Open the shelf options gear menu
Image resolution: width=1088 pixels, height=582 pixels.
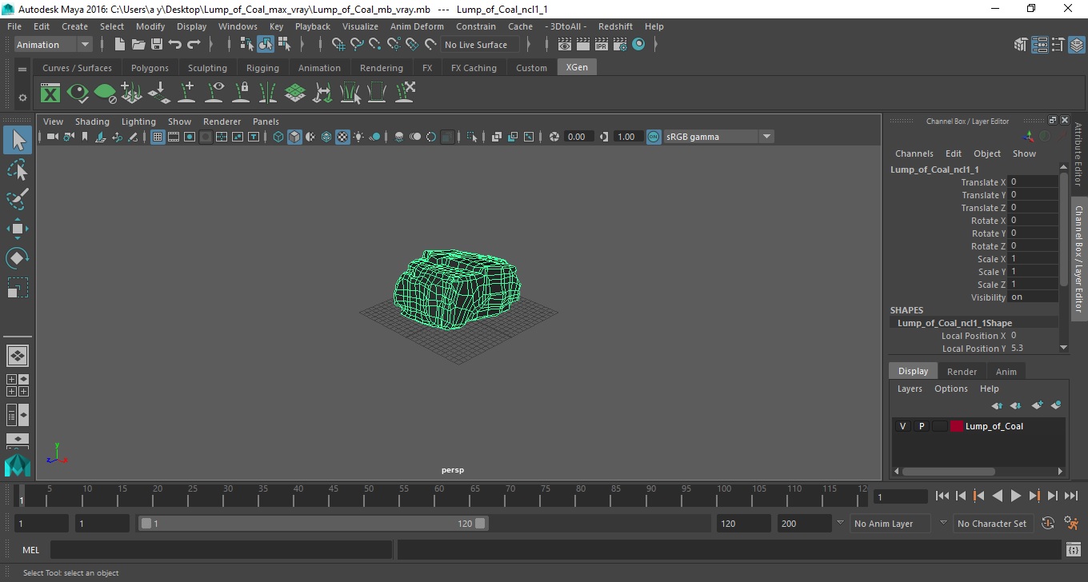click(22, 98)
